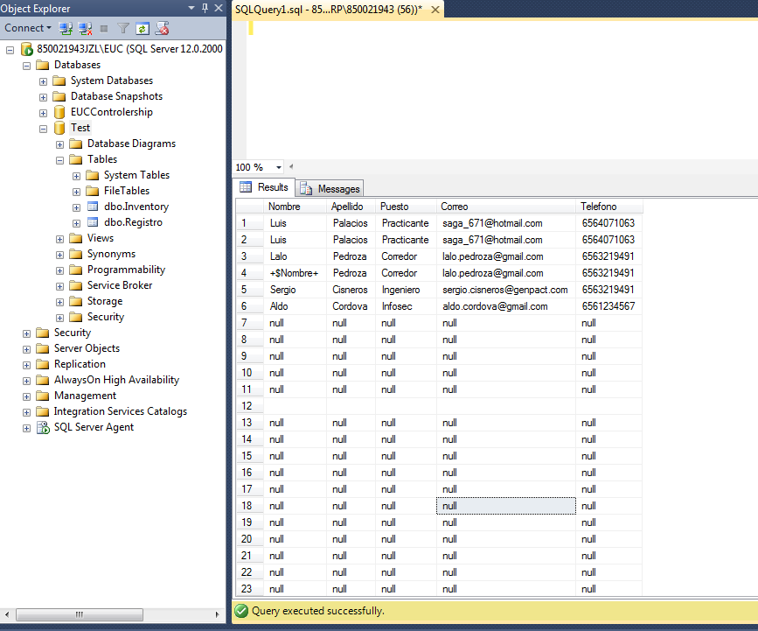
Task: Open the Connect dropdown menu
Action: (28, 28)
